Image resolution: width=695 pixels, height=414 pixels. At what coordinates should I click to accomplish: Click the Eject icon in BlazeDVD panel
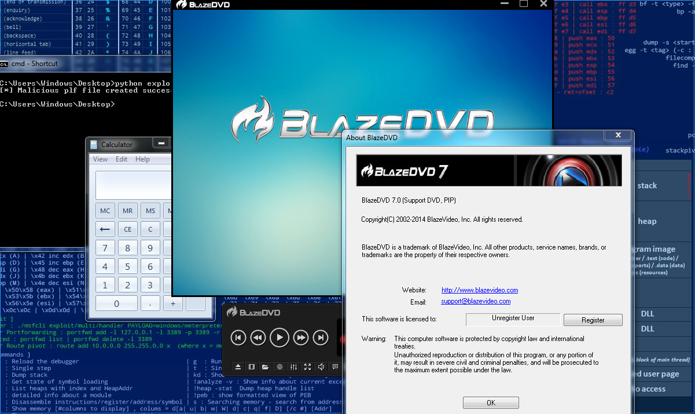237,367
